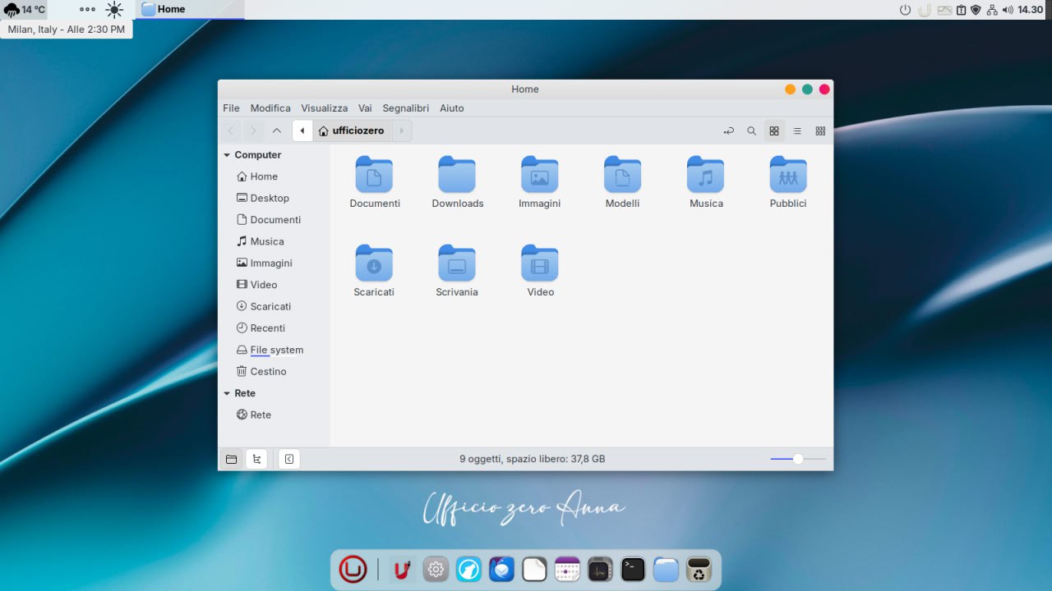1052x591 pixels.
Task: Launch the LibreWolf browser from the dock
Action: [468, 569]
